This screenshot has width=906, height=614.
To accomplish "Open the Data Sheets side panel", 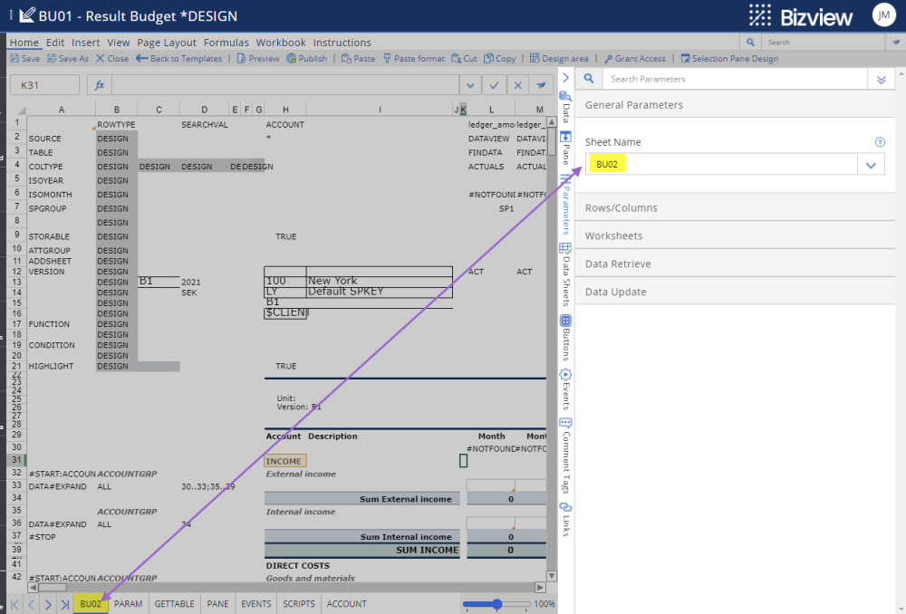I will click(565, 274).
